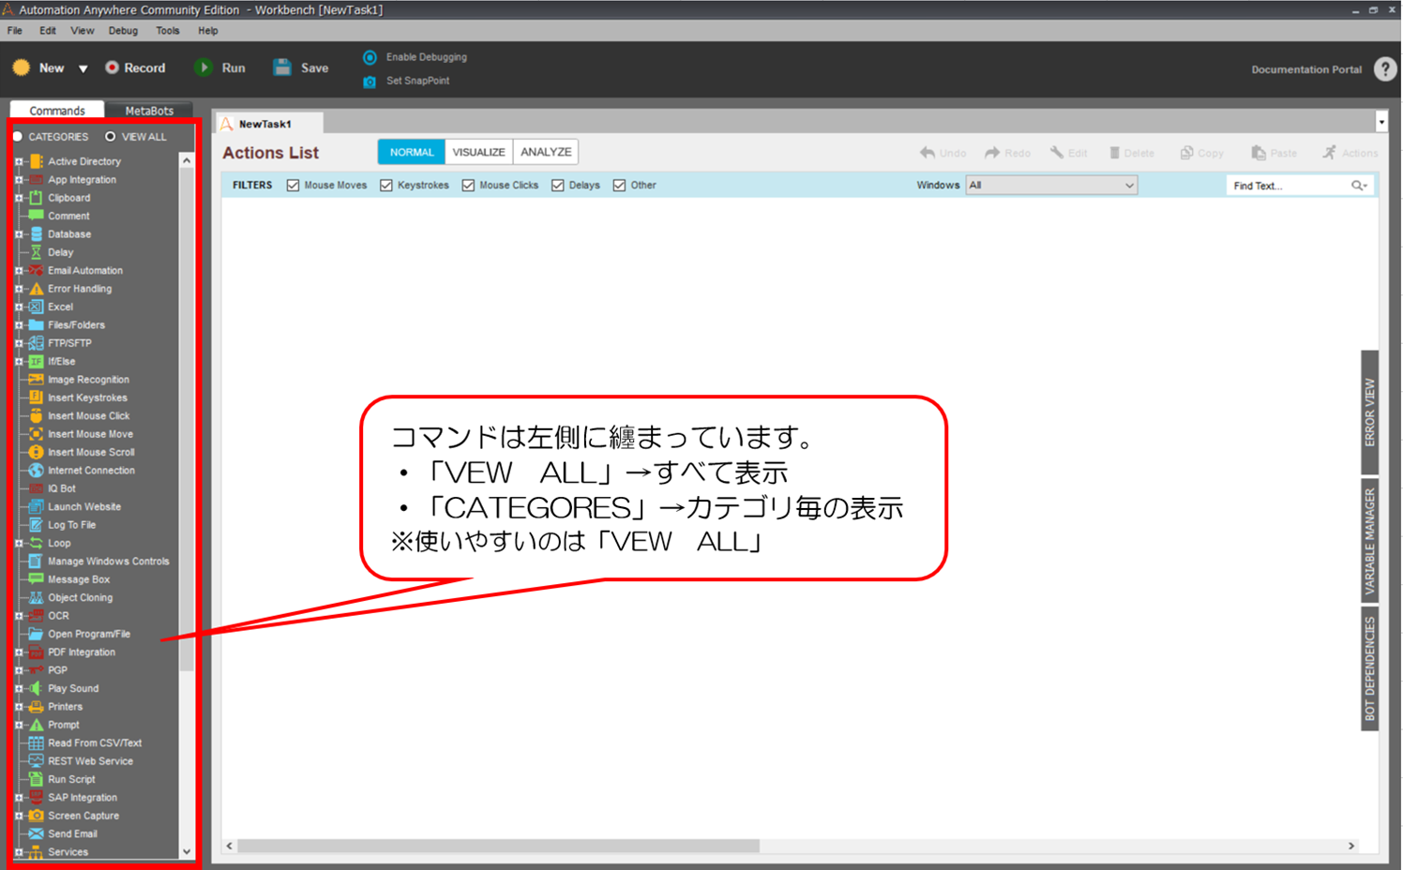The width and height of the screenshot is (1403, 870).
Task: Click the Find Text search magnifier icon
Action: point(1359,186)
